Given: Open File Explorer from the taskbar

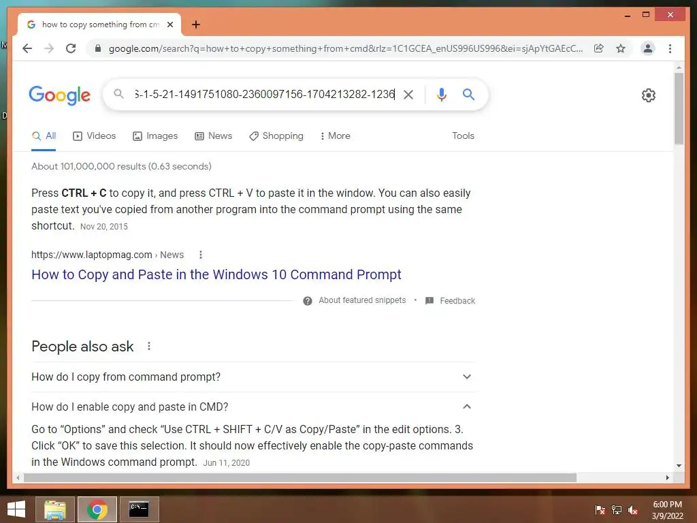Looking at the screenshot, I should click(55, 509).
